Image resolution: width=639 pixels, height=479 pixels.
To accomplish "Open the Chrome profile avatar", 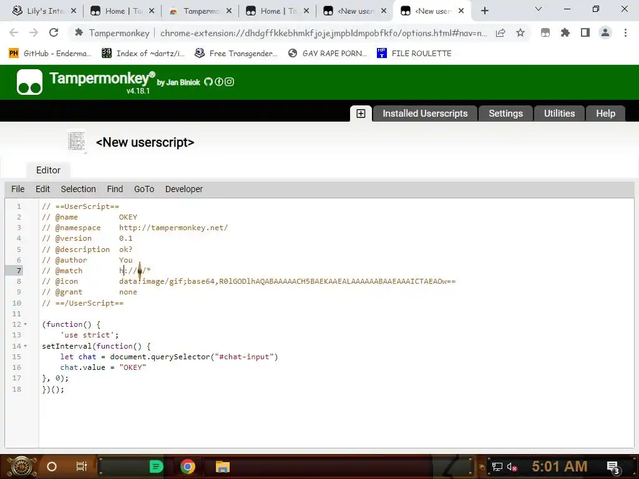I will coord(605,33).
